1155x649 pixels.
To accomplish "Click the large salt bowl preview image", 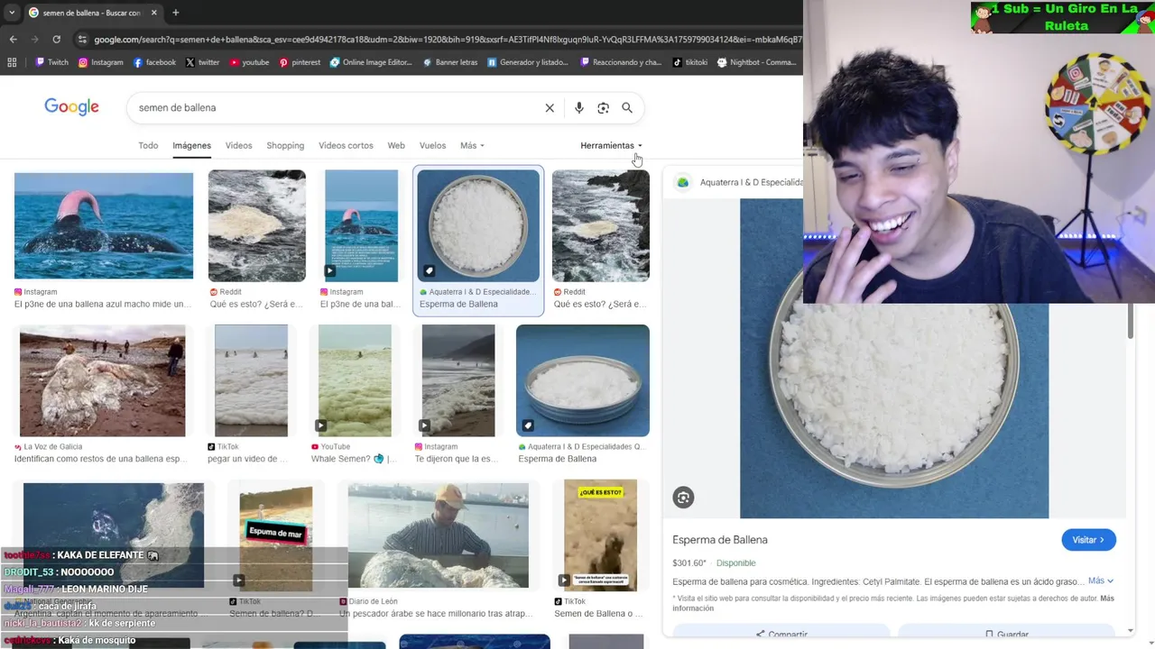I will click(x=893, y=359).
